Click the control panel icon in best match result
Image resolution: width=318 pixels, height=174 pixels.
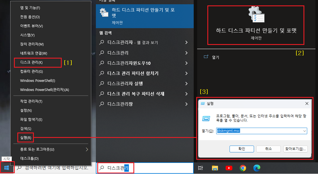pyautogui.click(x=104, y=13)
